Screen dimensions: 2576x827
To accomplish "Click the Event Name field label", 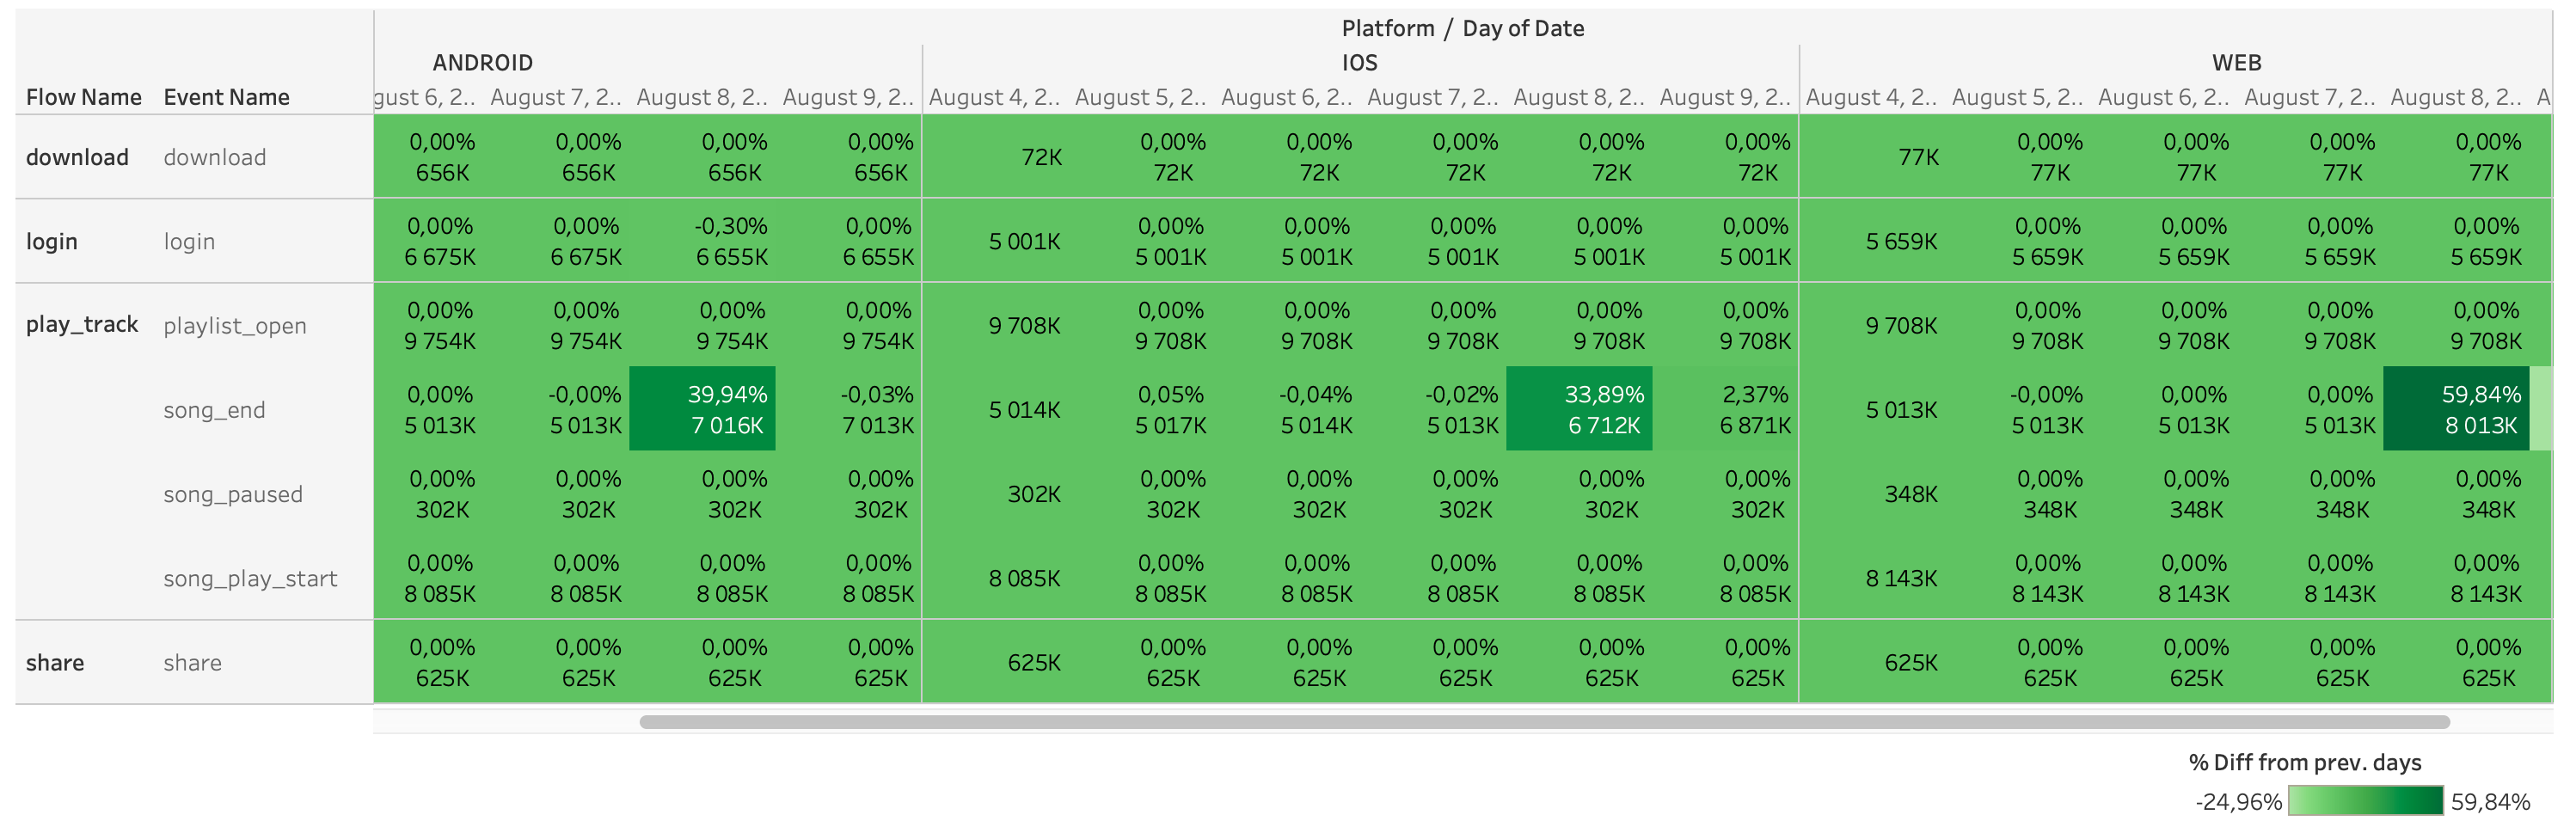I will 226,97.
